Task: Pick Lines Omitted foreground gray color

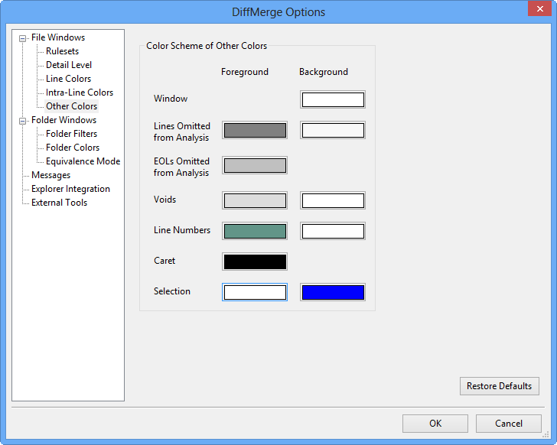Action: pyautogui.click(x=255, y=130)
